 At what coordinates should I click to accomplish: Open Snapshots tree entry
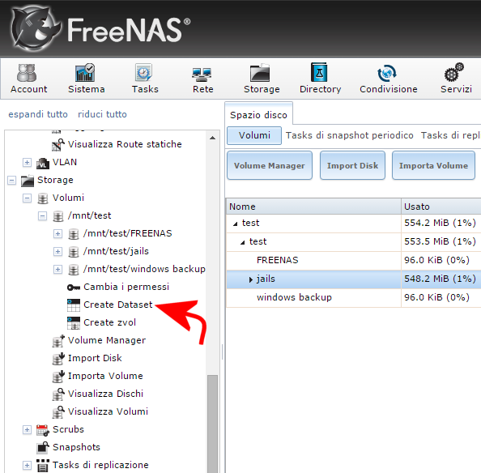point(76,447)
